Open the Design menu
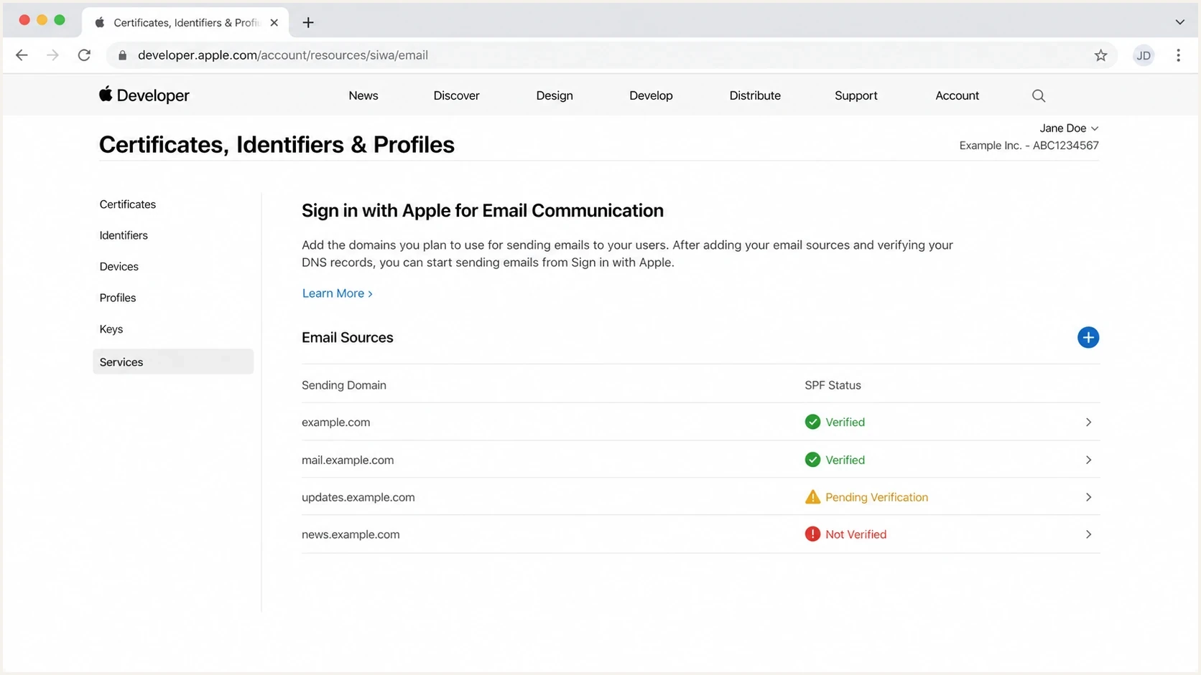1201x675 pixels. (x=555, y=95)
